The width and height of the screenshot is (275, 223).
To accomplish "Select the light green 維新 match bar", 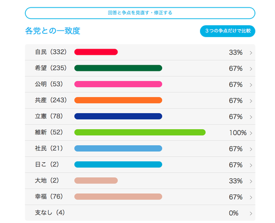I will pos(140,132).
